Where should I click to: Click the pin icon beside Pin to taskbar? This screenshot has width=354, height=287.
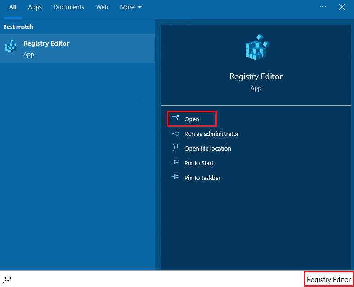175,177
